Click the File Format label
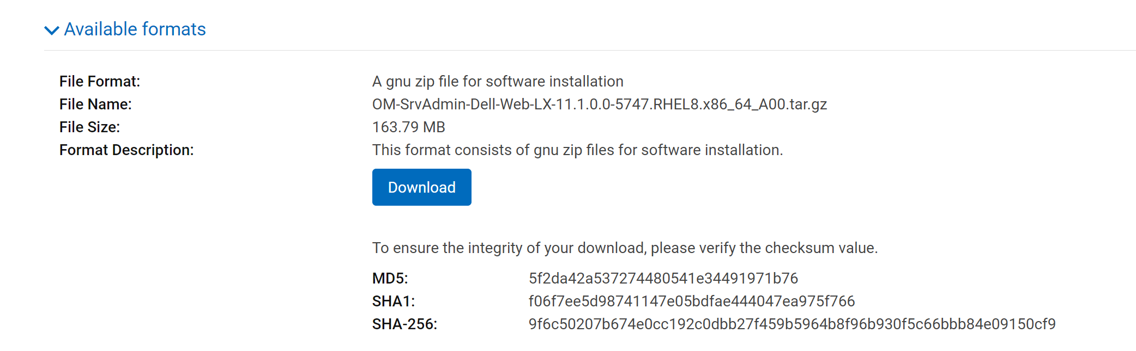 tap(100, 81)
